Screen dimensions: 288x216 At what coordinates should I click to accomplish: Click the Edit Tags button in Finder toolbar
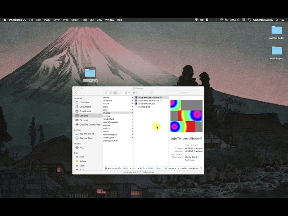click(x=151, y=93)
